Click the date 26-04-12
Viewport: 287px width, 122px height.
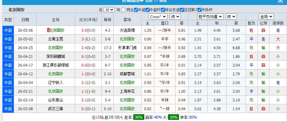(25, 74)
